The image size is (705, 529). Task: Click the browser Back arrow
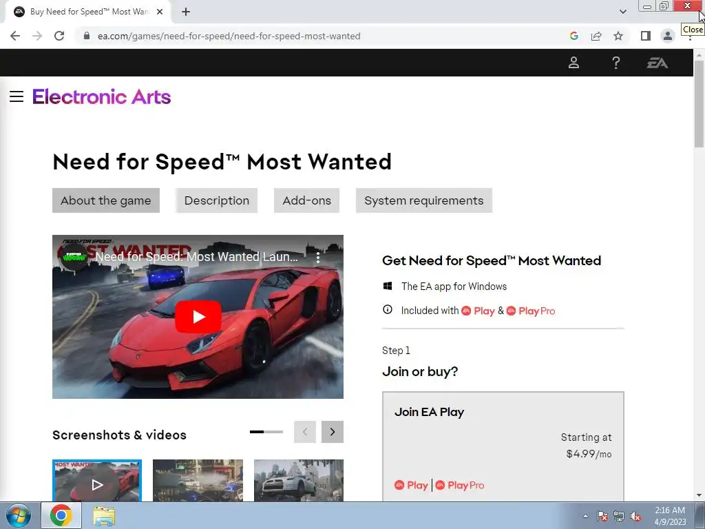(x=15, y=36)
